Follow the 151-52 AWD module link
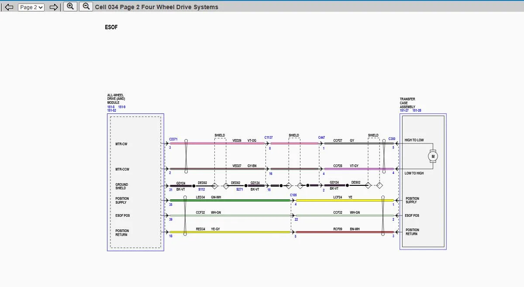 click(112, 110)
